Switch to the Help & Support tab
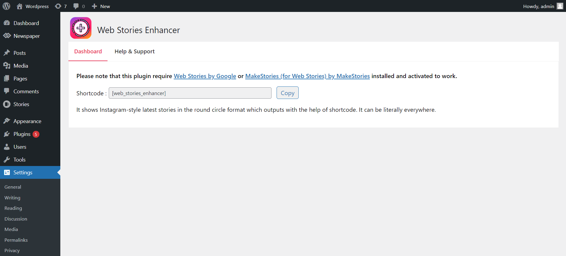The width and height of the screenshot is (566, 256). click(x=134, y=52)
